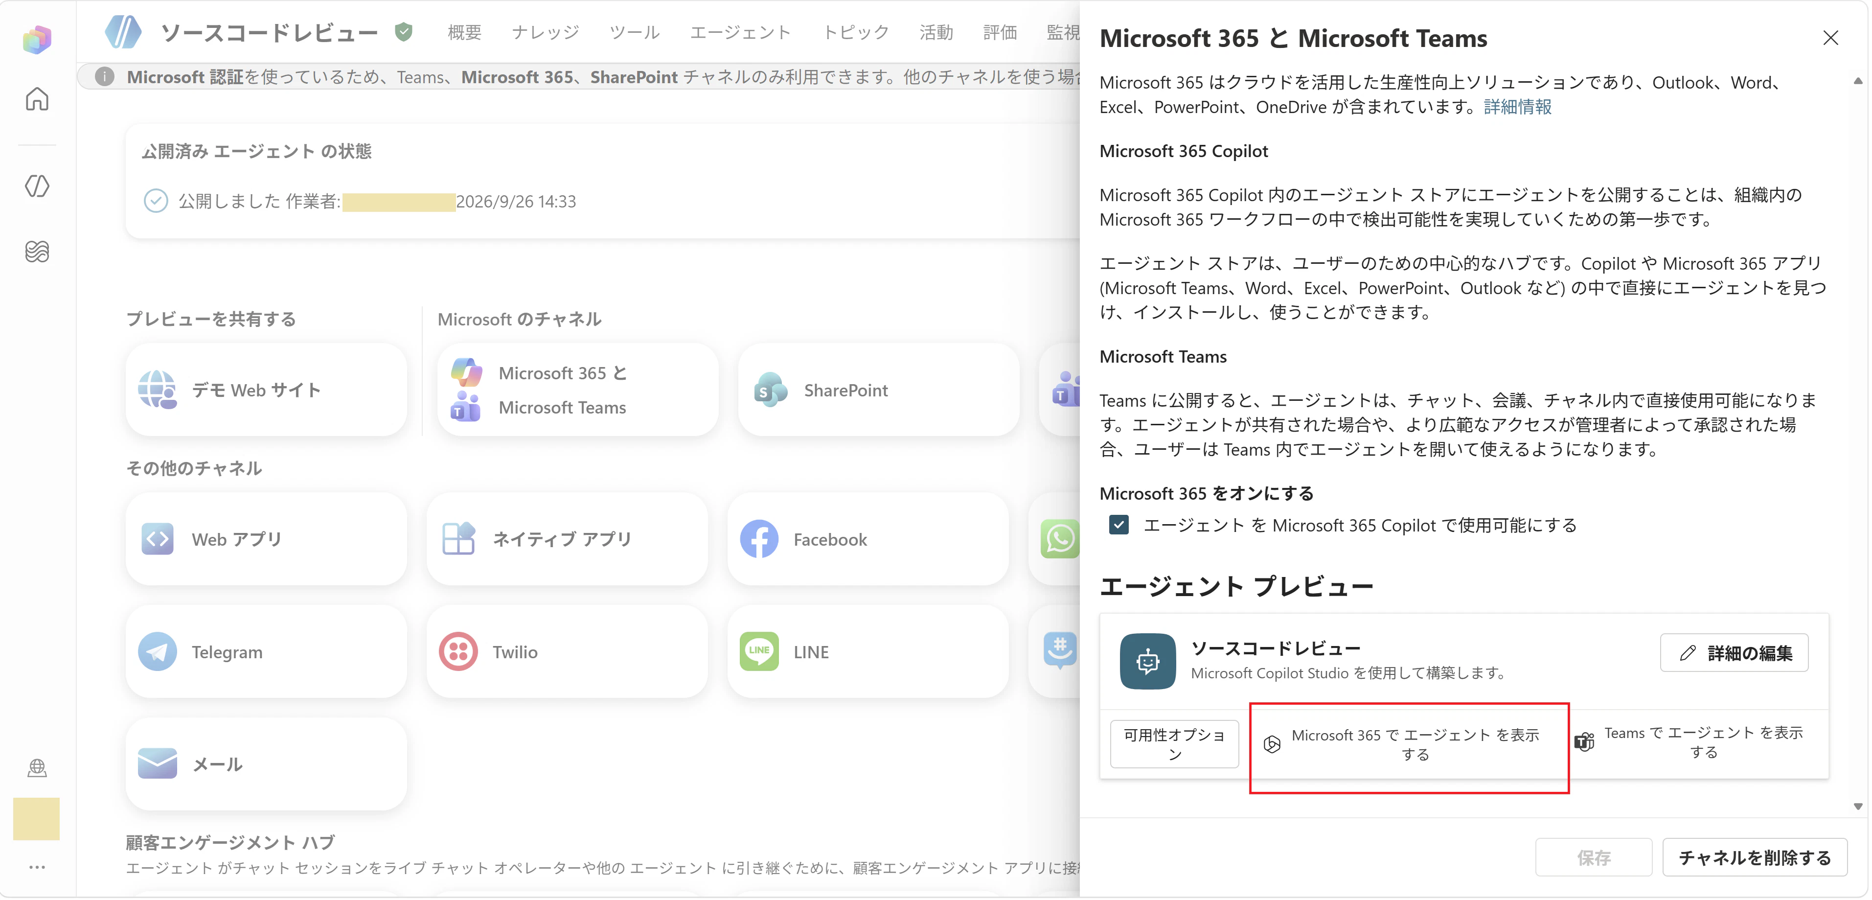The height and width of the screenshot is (900, 1872).
Task: Open the Telegram channel card
Action: click(266, 652)
